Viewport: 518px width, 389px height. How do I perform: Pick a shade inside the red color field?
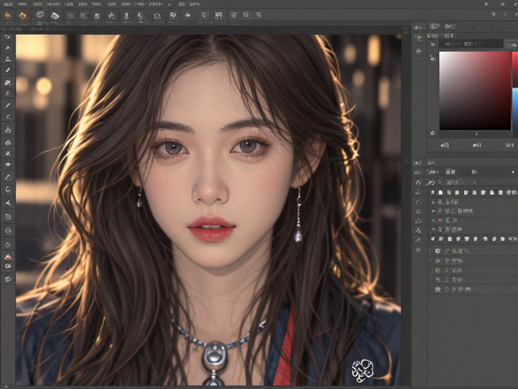475,91
